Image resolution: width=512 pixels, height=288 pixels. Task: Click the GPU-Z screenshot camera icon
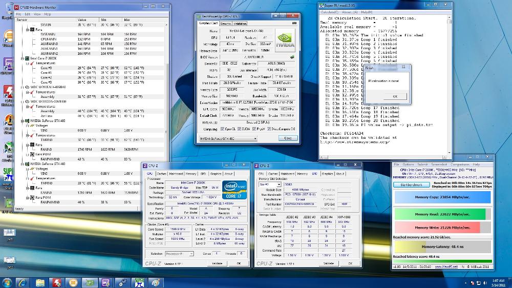pyautogui.click(x=294, y=23)
